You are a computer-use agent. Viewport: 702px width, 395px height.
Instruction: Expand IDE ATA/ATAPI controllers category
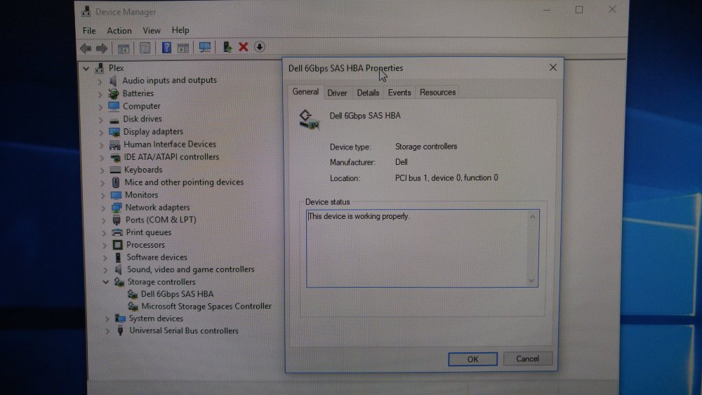[x=101, y=157]
